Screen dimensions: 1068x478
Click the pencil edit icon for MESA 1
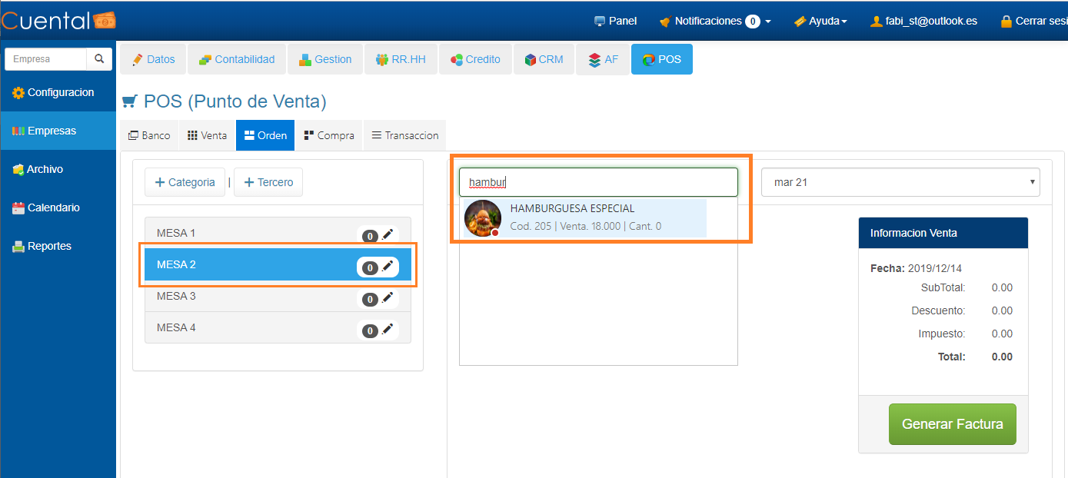(388, 234)
